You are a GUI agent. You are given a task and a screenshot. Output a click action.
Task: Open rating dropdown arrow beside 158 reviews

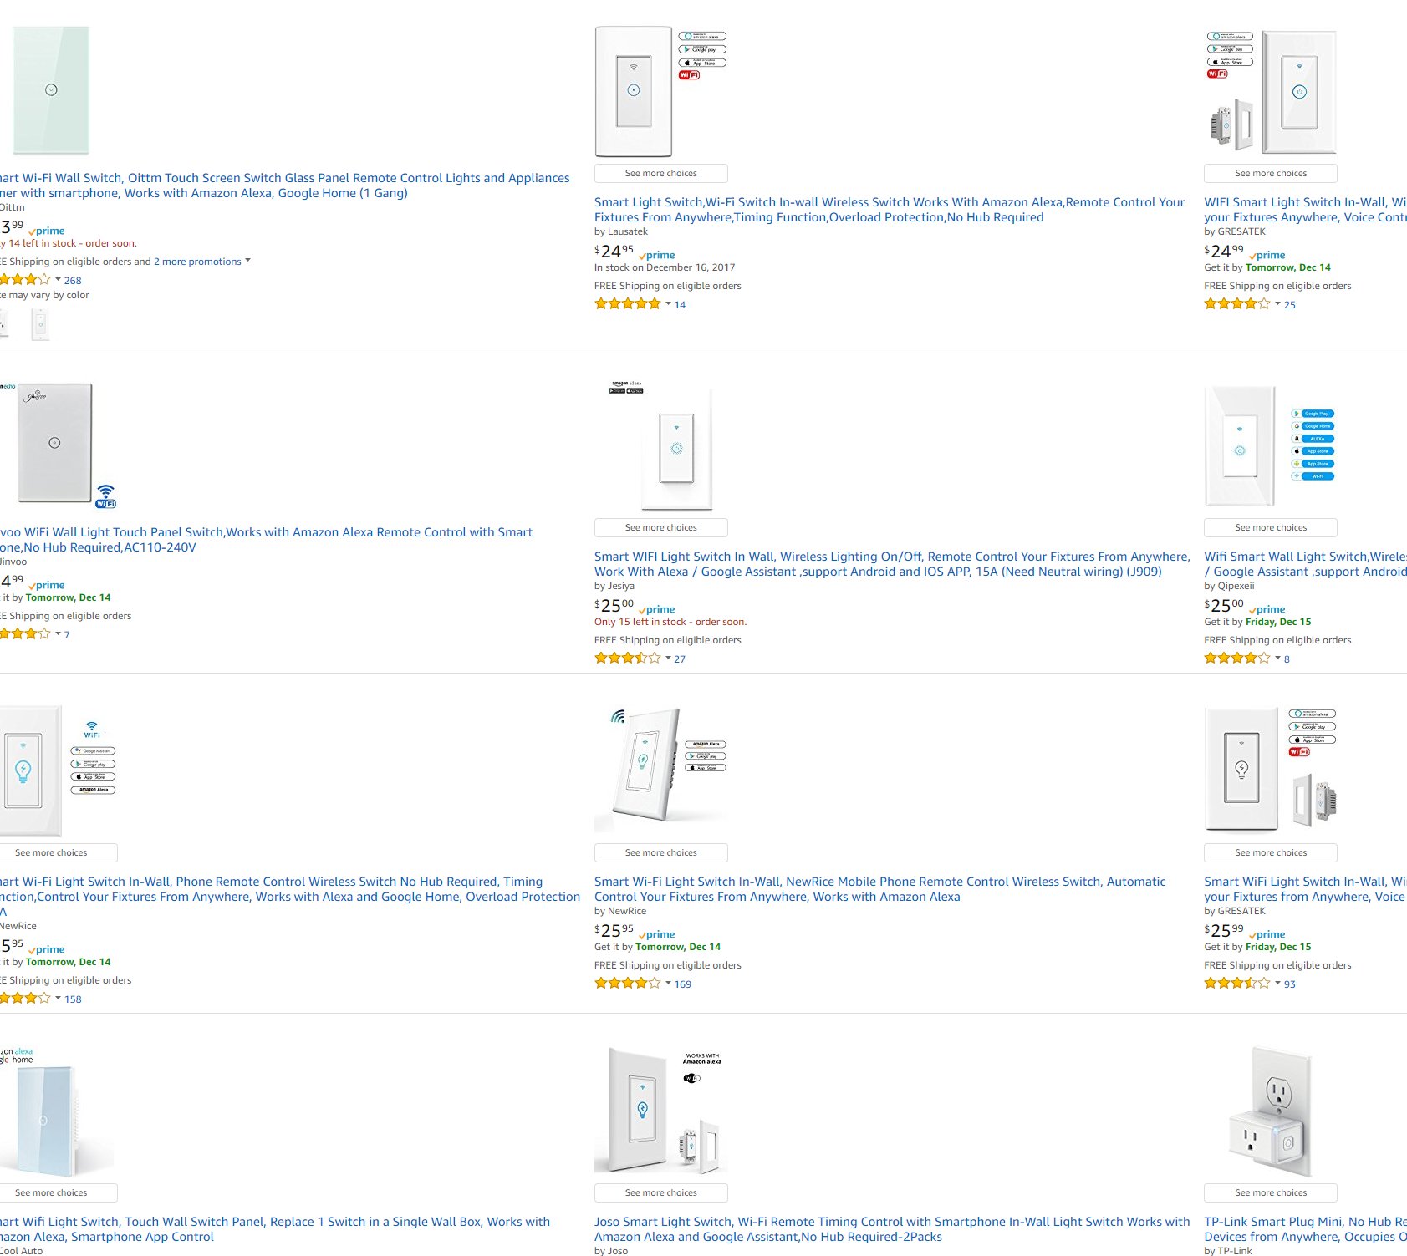pos(59,998)
